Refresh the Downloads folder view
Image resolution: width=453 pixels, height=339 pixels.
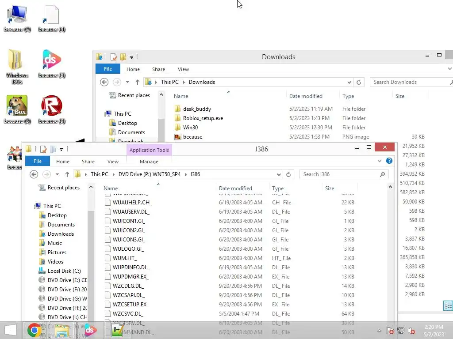click(x=359, y=82)
